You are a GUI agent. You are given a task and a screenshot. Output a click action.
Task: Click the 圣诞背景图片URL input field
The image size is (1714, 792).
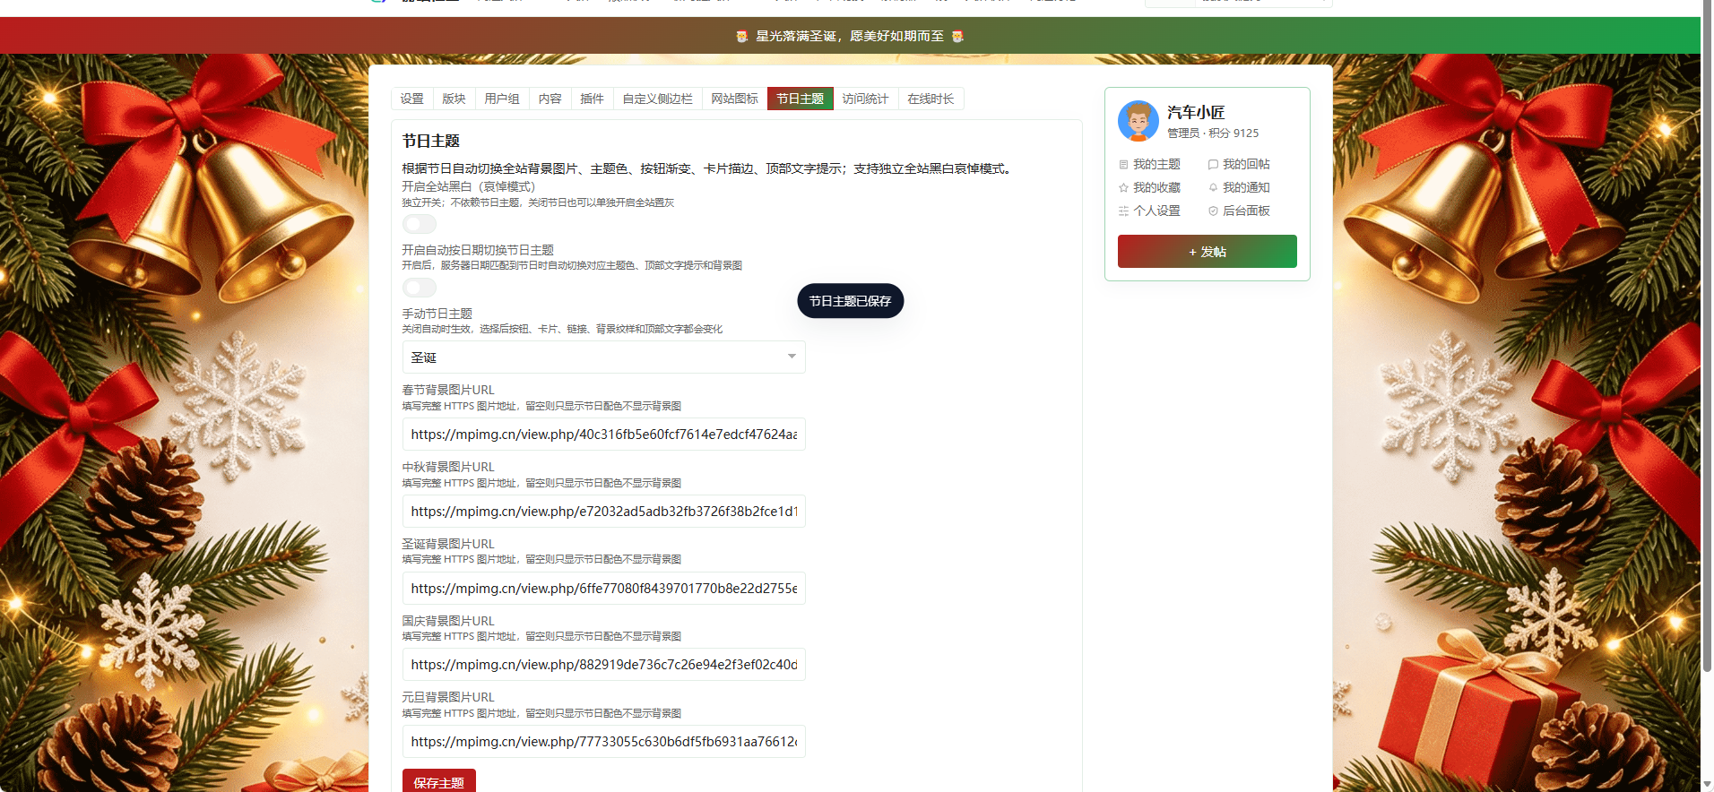tap(604, 589)
